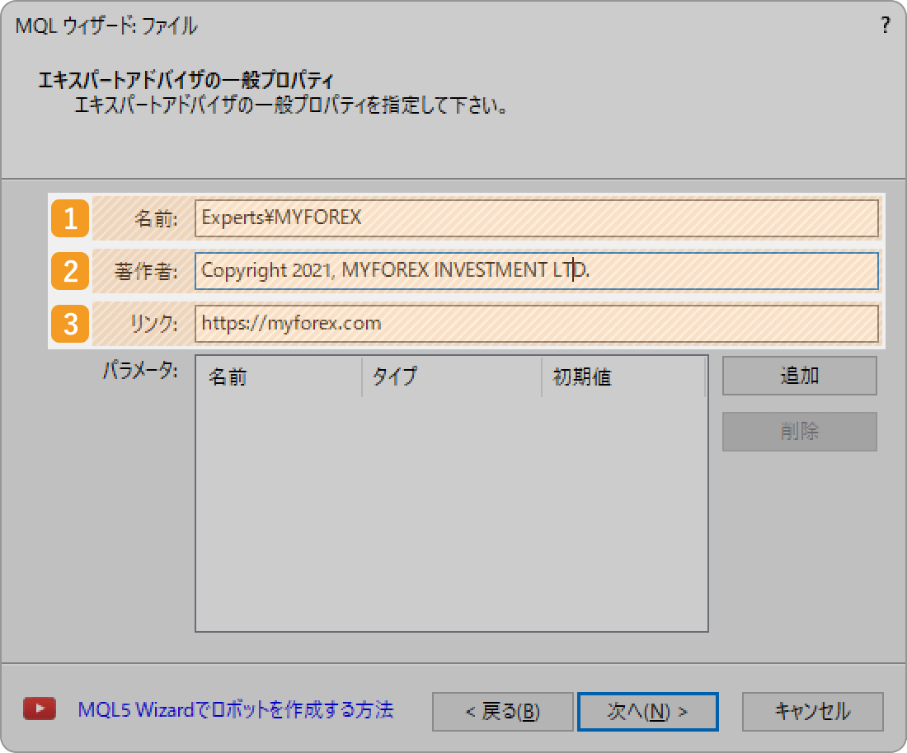Click the YouTube play icon
Viewport: 907px width, 753px height.
pyautogui.click(x=40, y=709)
